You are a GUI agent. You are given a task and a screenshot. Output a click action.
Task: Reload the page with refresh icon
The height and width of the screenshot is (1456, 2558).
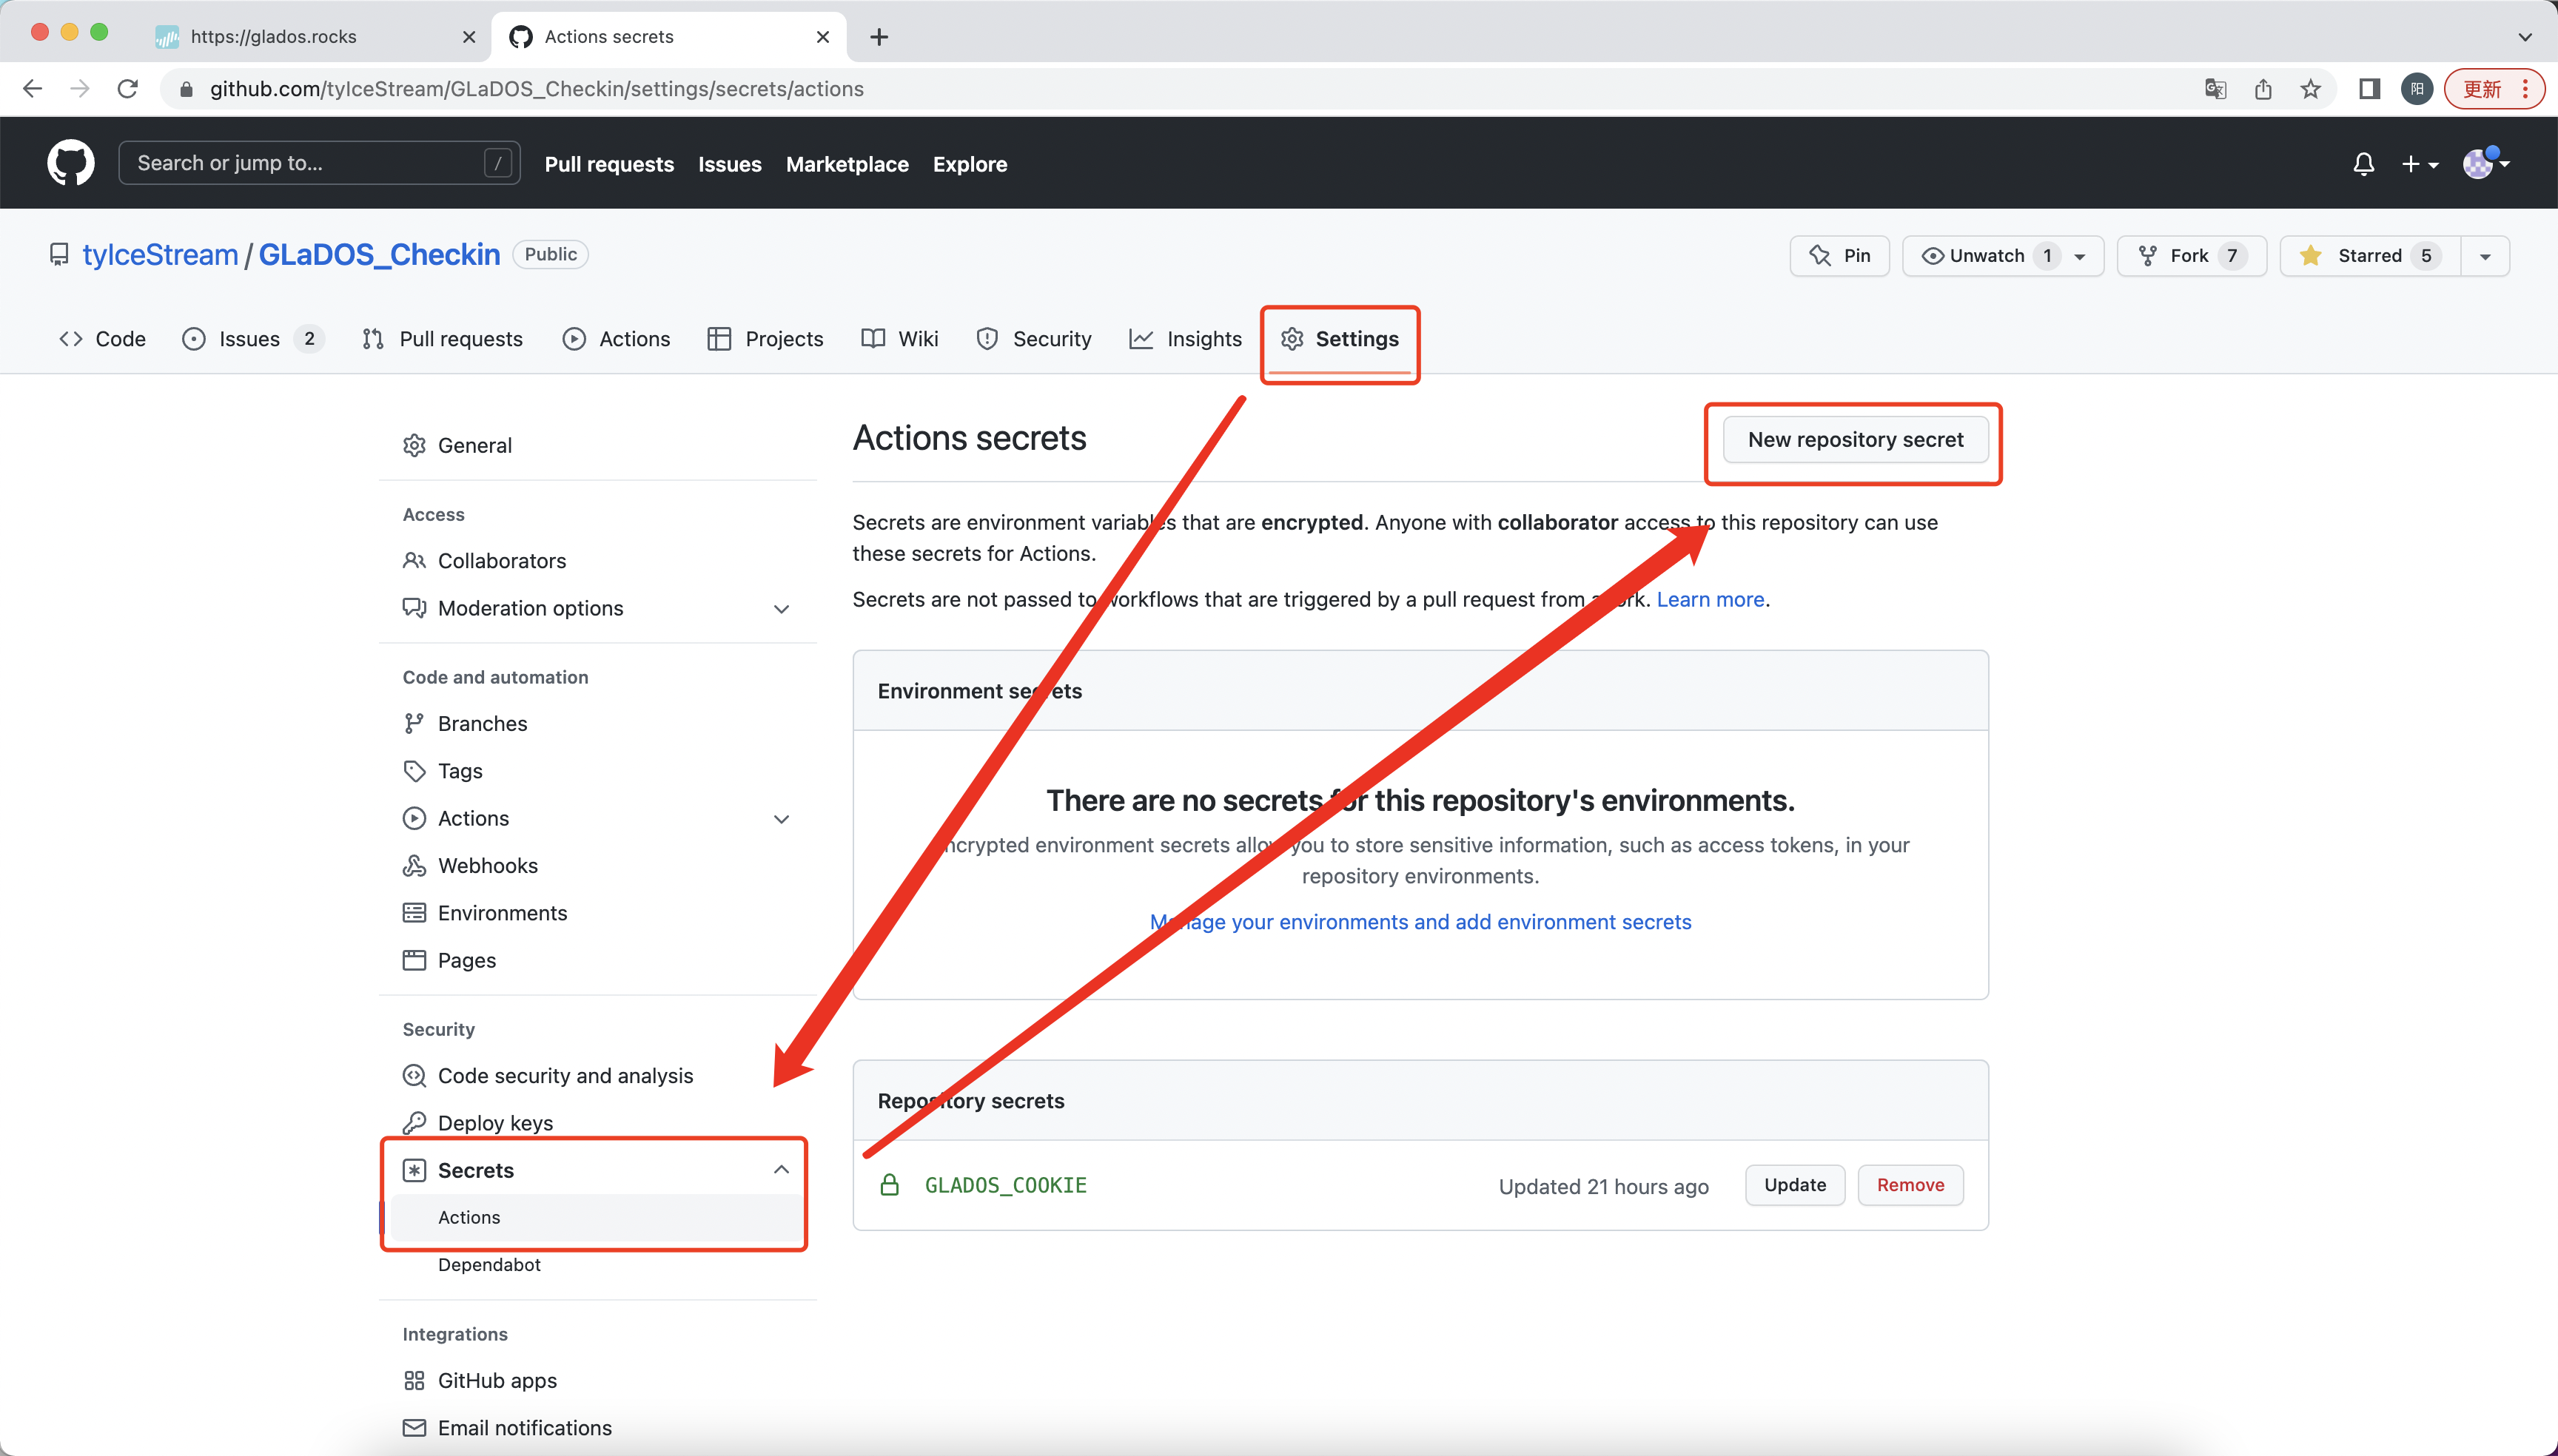tap(127, 89)
